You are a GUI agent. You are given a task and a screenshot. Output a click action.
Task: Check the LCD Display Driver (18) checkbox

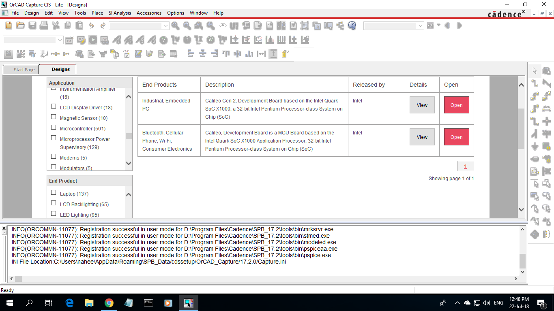54,106
